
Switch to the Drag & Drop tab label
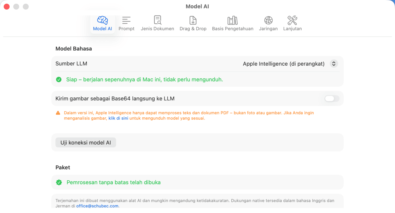193,29
